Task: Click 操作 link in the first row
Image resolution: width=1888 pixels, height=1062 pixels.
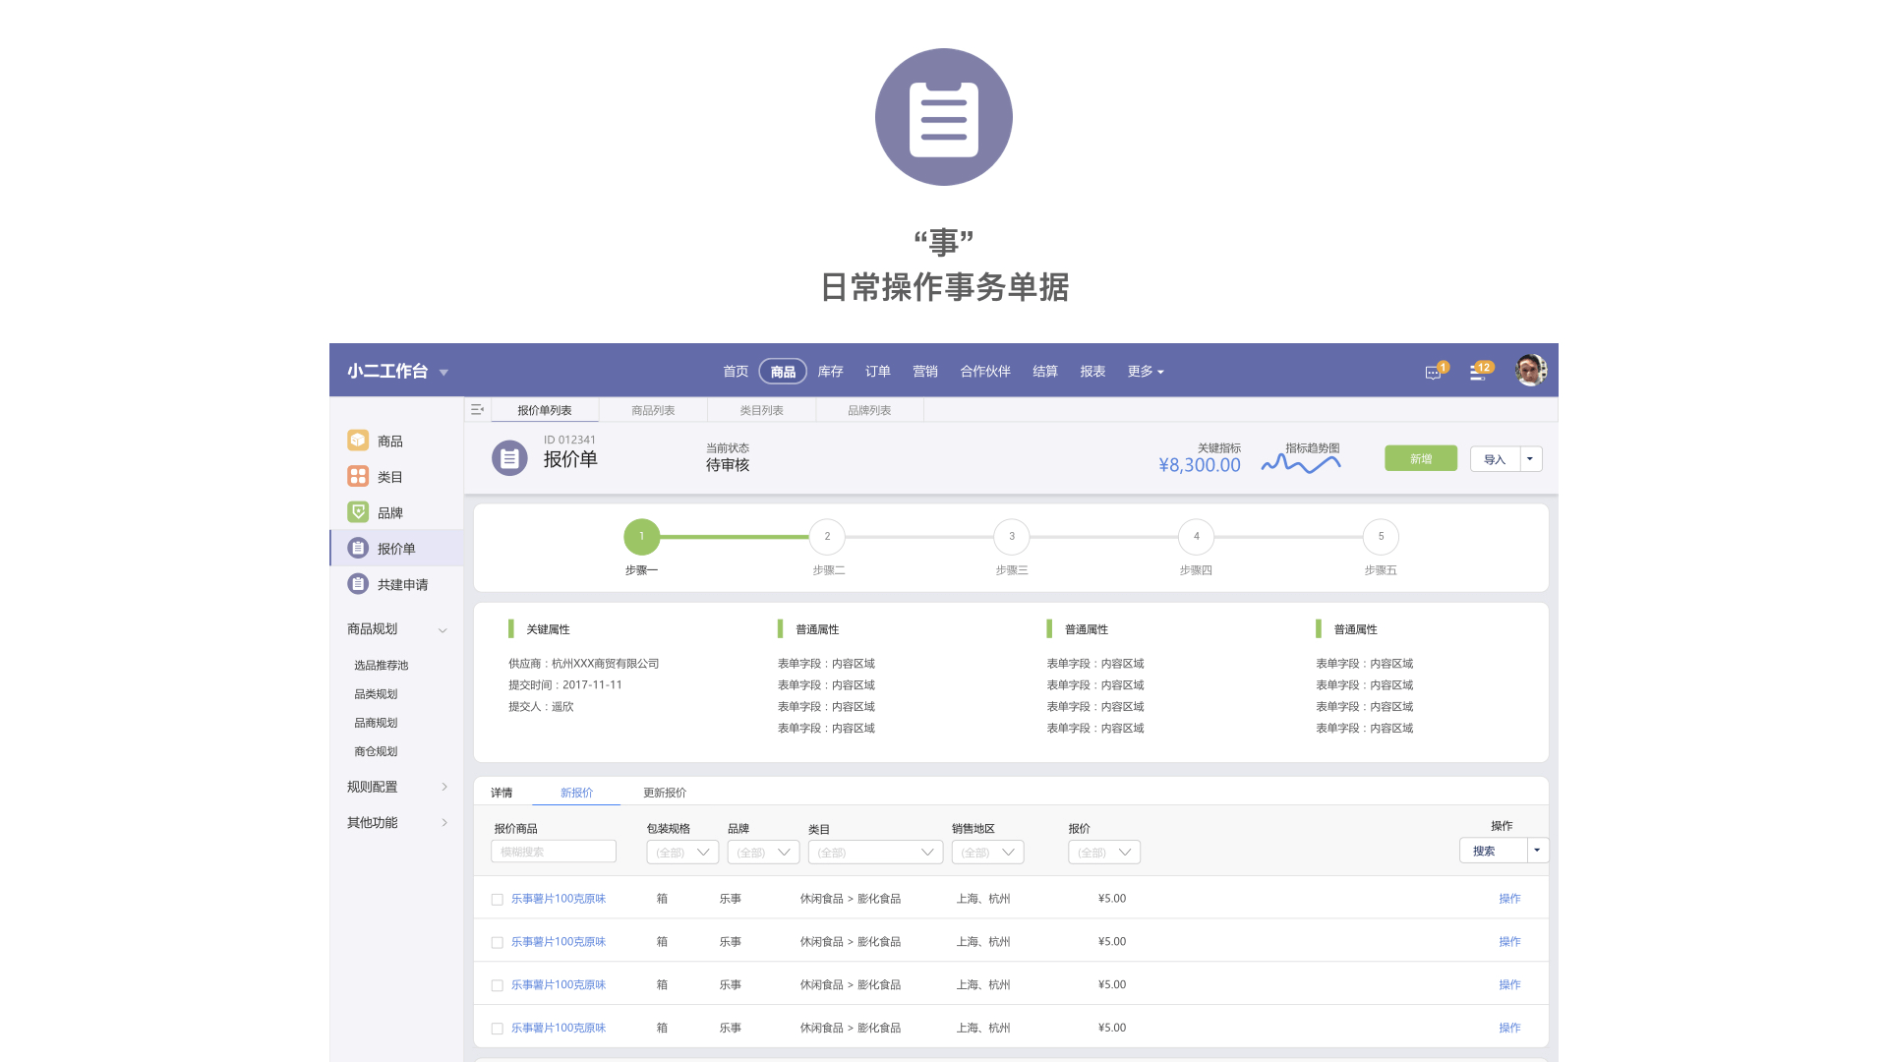Action: (x=1509, y=899)
